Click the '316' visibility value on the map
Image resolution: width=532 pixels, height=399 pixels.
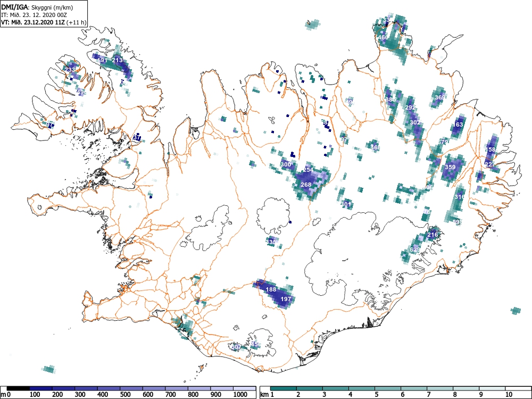pos(460,197)
